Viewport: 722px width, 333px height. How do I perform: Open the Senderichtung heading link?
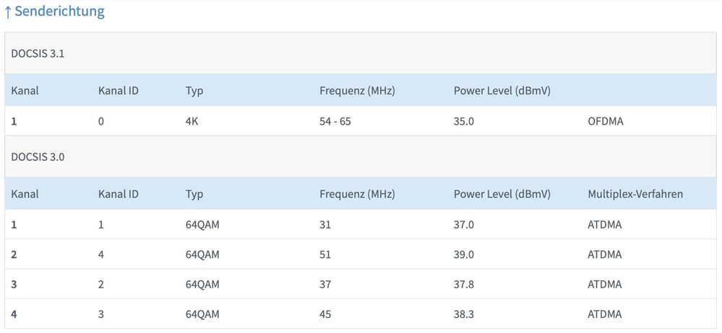point(59,12)
